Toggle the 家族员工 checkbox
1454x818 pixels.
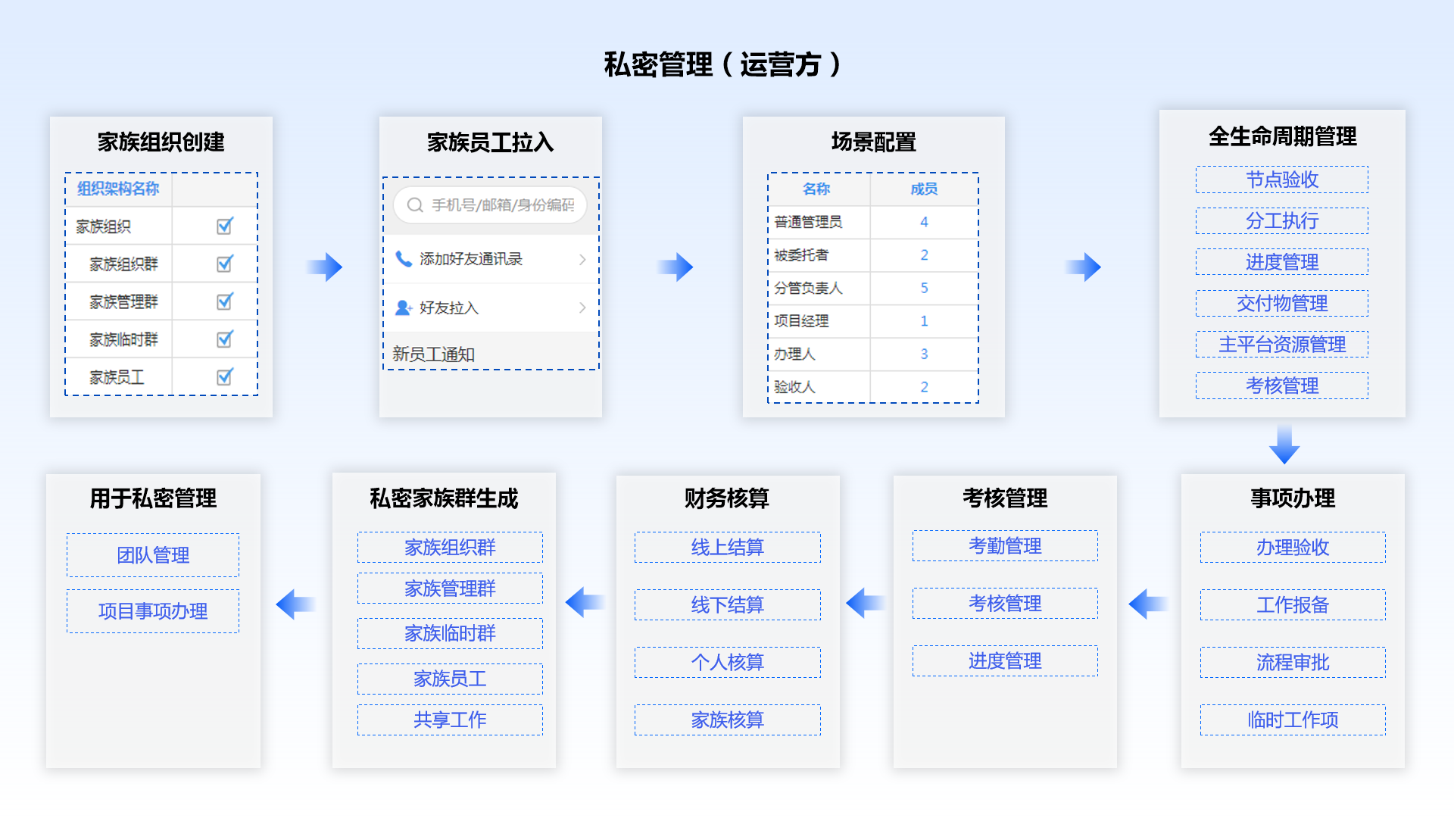tap(225, 376)
